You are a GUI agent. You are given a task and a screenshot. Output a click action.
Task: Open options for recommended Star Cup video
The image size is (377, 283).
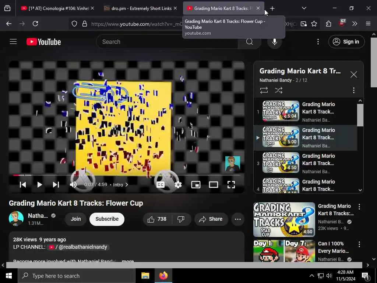point(359,206)
